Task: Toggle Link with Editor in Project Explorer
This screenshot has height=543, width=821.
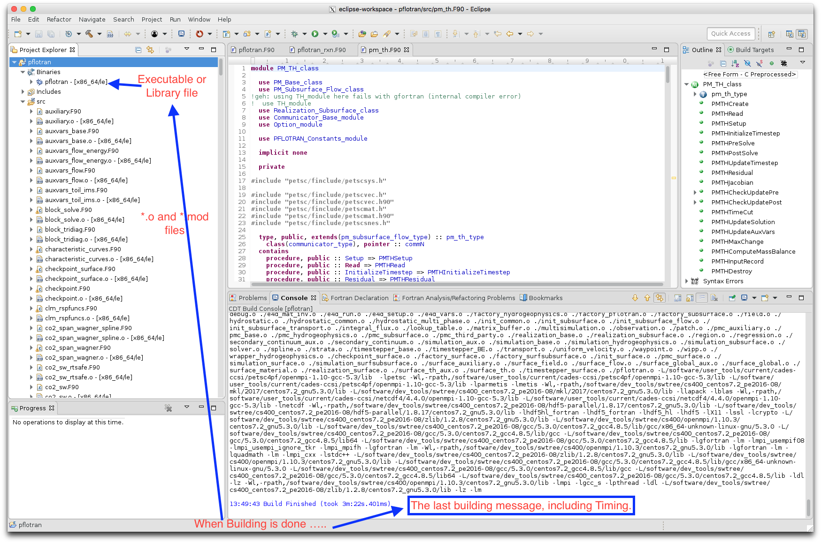Action: pyautogui.click(x=150, y=50)
